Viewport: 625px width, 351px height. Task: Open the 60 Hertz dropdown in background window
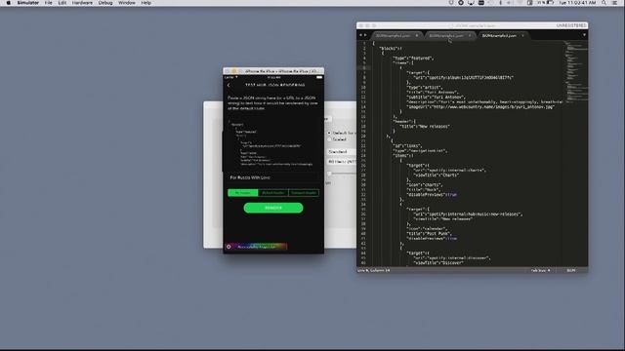(x=342, y=162)
